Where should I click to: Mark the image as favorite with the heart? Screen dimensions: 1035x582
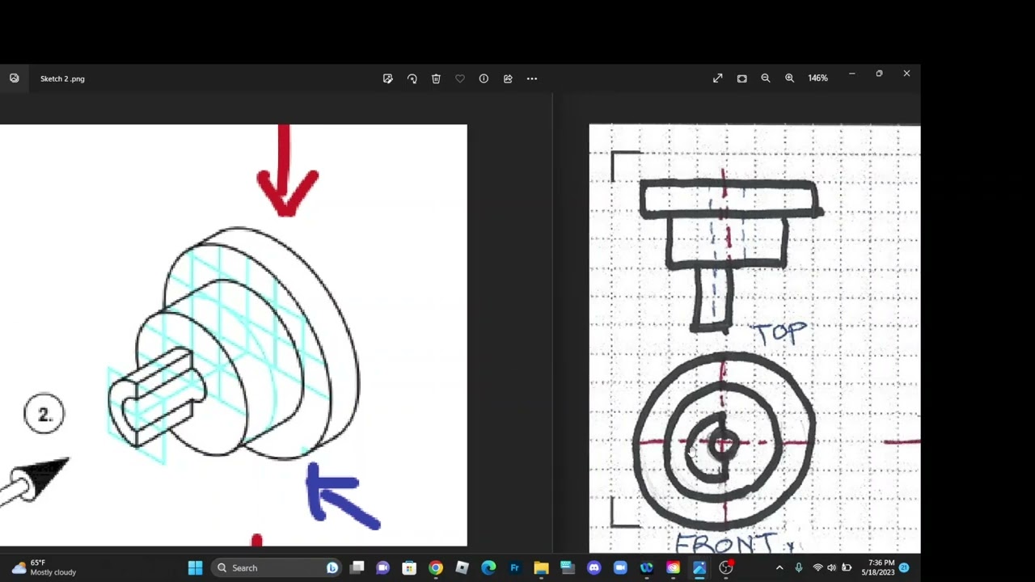(460, 78)
